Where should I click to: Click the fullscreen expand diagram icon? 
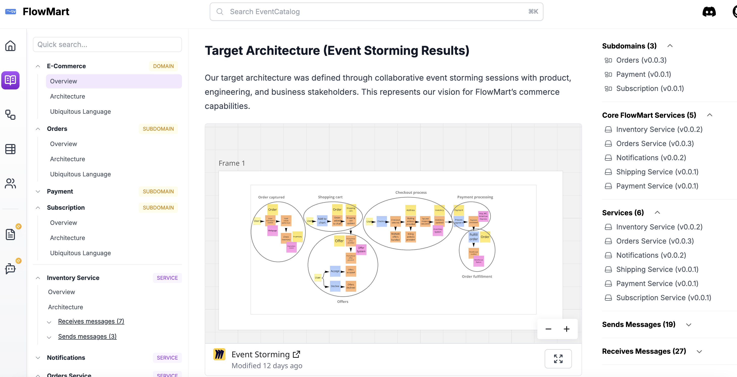558,359
